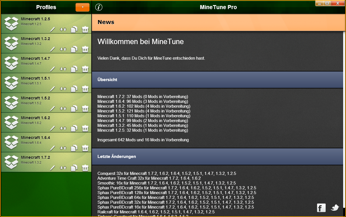Open the Facebook icon
This screenshot has height=217, width=346.
[321, 208]
